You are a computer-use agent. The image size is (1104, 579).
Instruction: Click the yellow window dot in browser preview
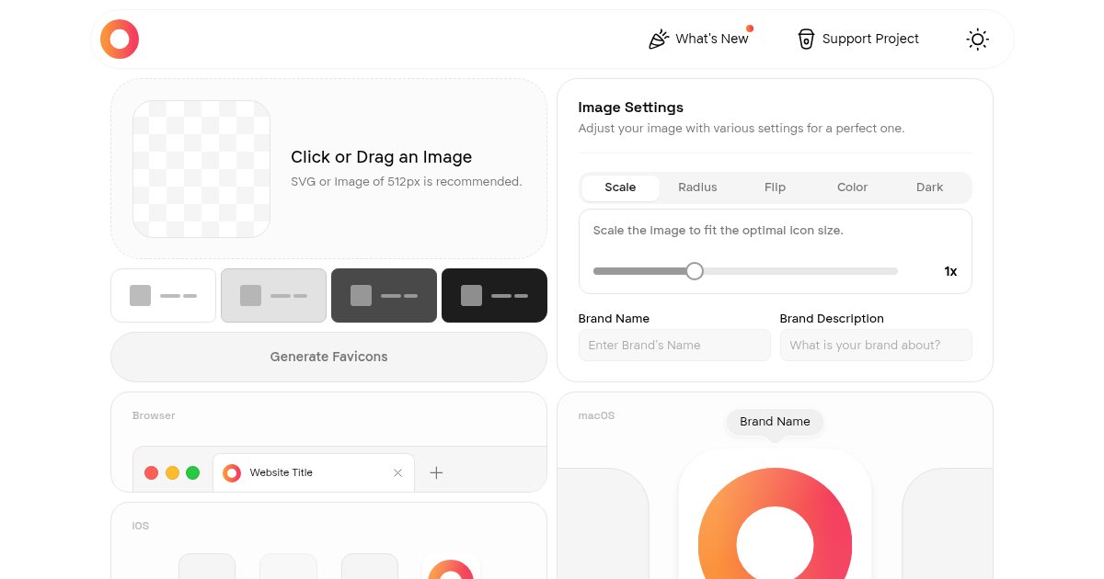coord(172,472)
